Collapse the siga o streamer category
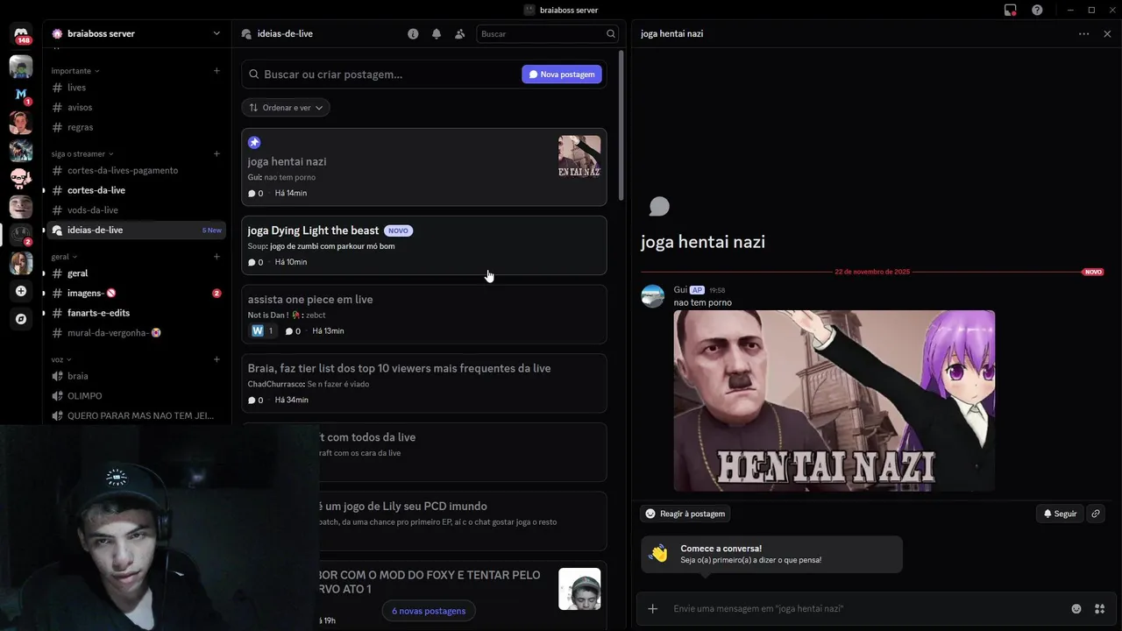 [x=82, y=154]
